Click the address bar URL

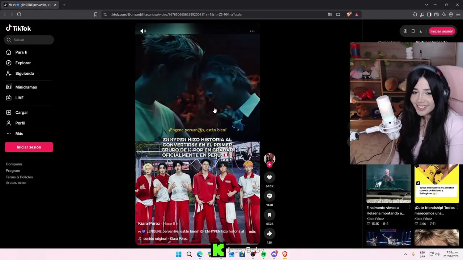coord(176,14)
